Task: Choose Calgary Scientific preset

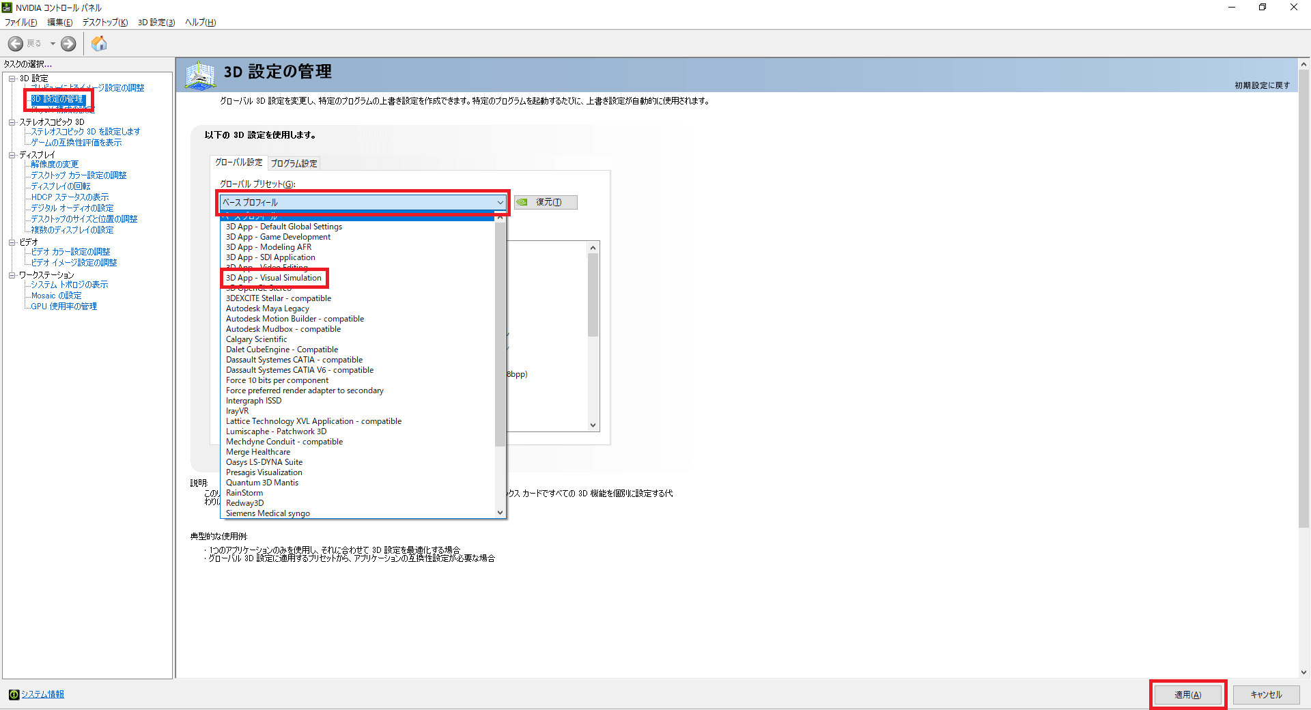Action: pos(256,339)
